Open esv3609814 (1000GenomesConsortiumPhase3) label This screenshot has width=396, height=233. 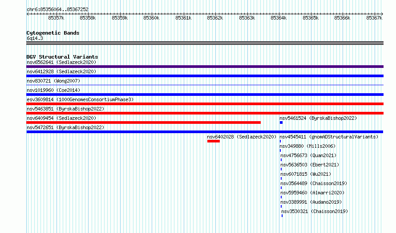click(80, 99)
